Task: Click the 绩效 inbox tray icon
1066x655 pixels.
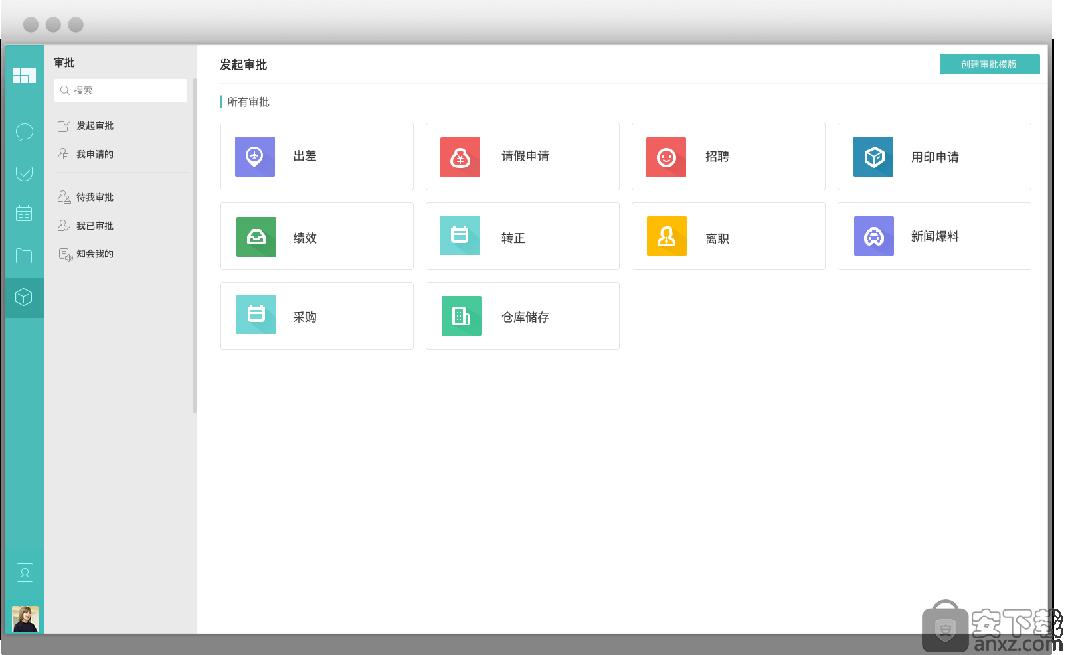Action: coord(256,237)
